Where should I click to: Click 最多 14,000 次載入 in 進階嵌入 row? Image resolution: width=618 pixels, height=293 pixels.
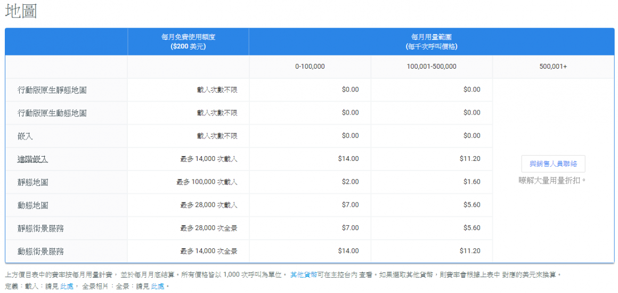209,159
